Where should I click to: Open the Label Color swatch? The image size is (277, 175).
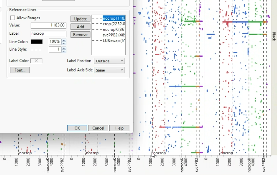tap(36, 61)
